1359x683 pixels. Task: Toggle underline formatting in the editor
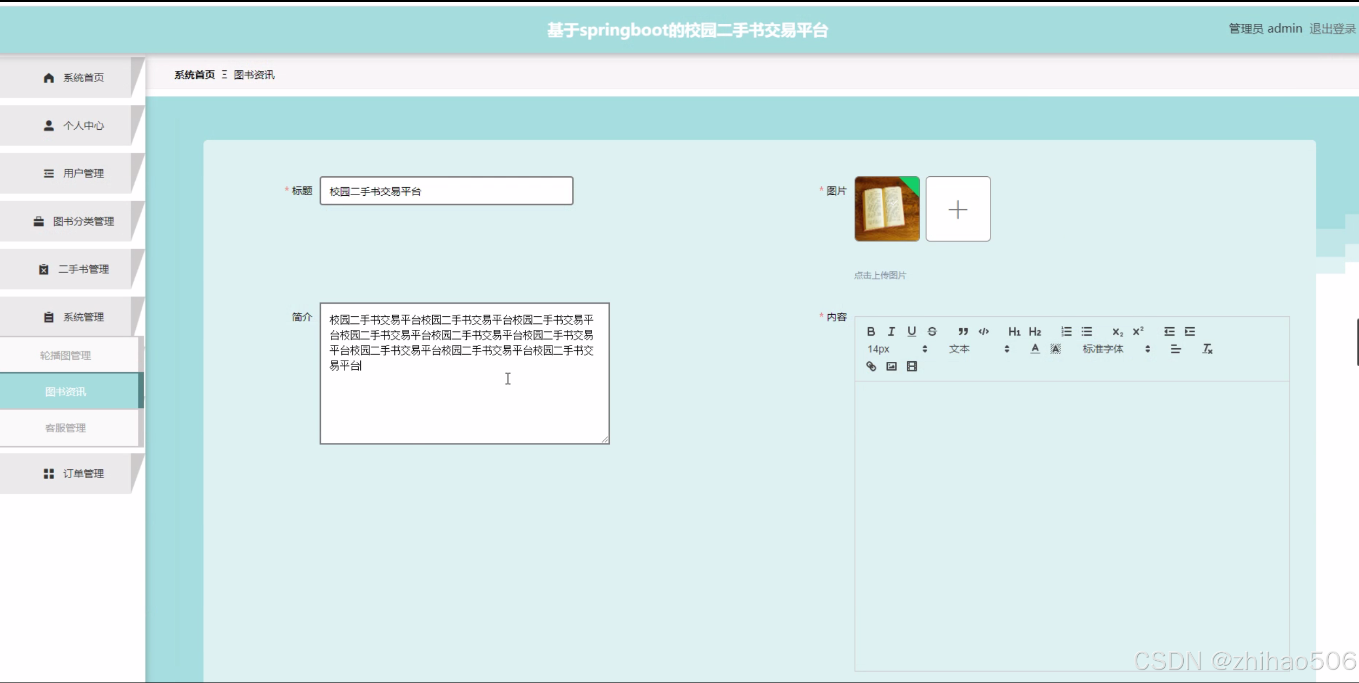[x=912, y=331]
